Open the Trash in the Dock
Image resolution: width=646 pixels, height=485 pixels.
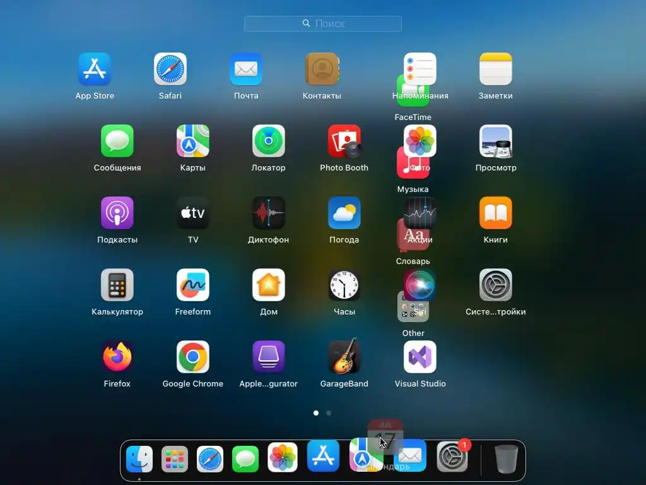point(507,458)
